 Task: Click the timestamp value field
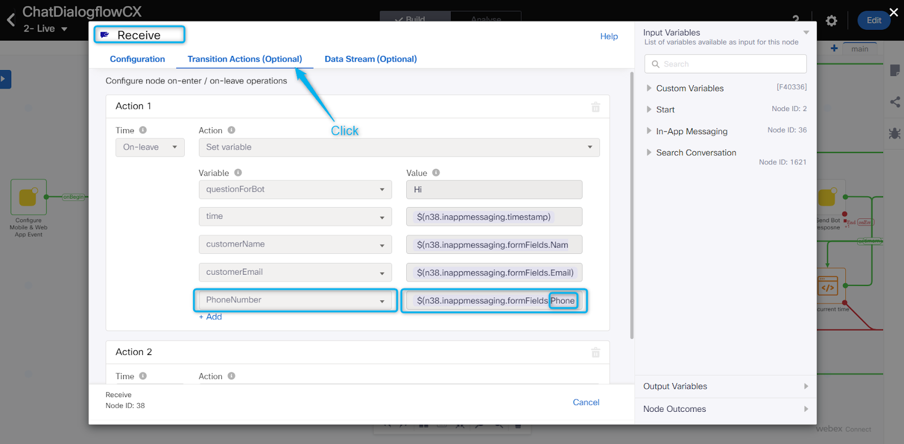coord(494,217)
